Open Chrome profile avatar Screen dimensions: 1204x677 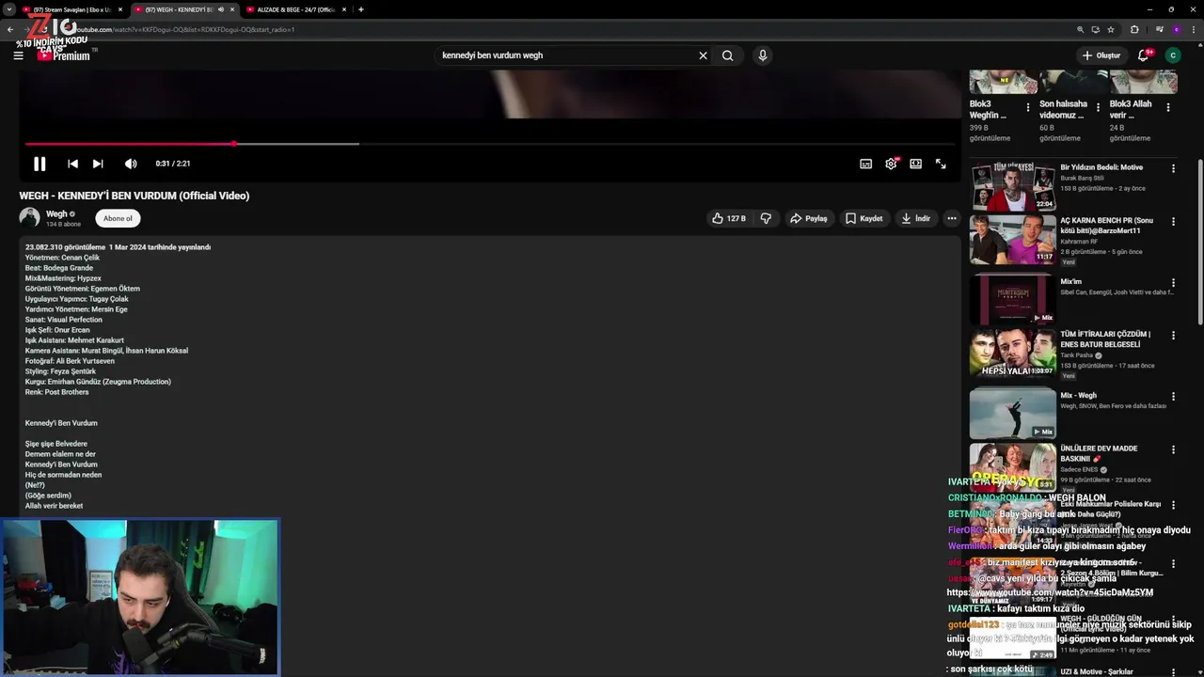pyautogui.click(x=1176, y=29)
